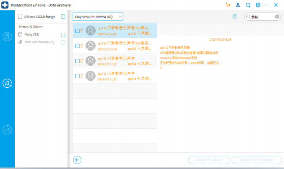284x169 pixels.
Task: Open the shopping cart icon
Action: (228, 5)
